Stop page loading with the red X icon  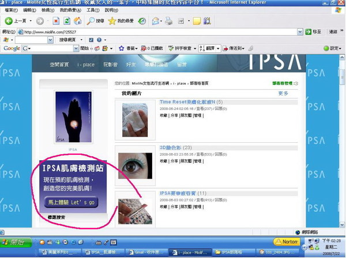click(x=56, y=21)
